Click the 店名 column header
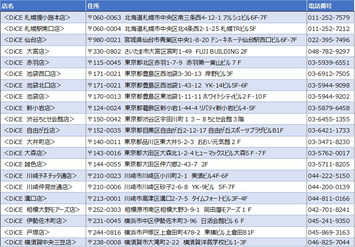The width and height of the screenshot is (355, 247). click(x=43, y=6)
